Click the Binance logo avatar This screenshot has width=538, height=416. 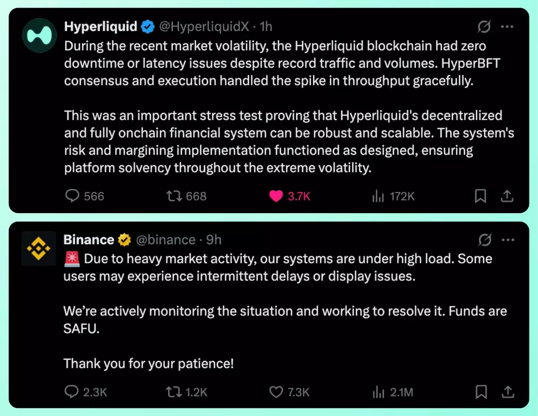point(39,248)
